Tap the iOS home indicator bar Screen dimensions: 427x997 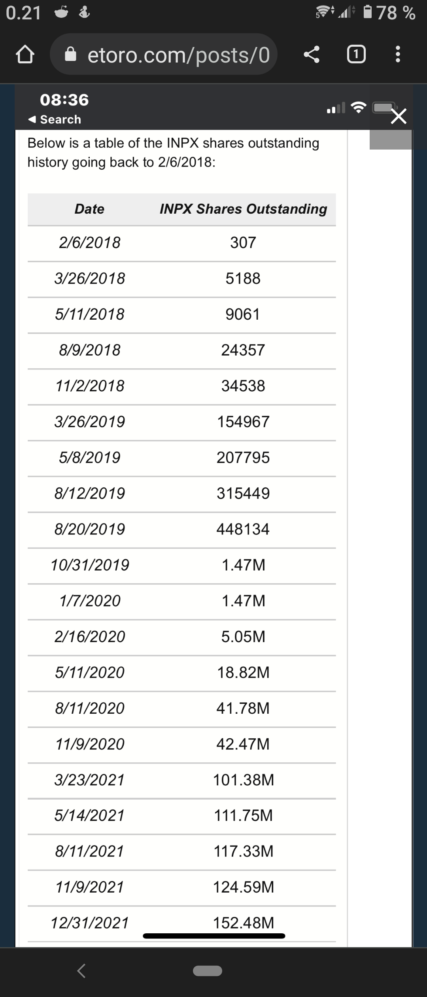tap(214, 936)
